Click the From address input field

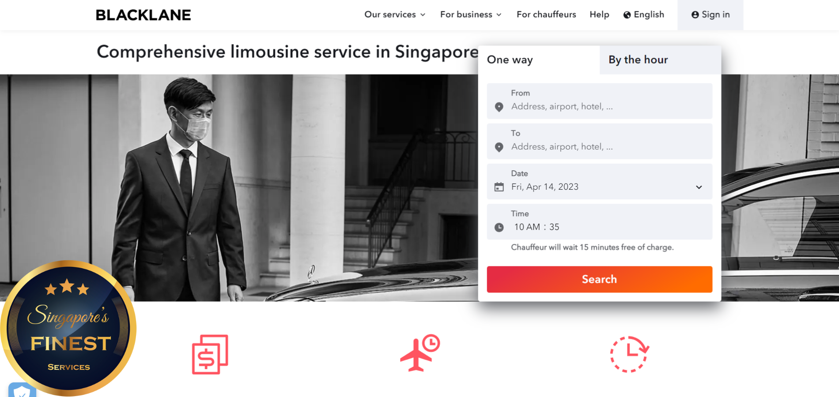[x=599, y=101]
